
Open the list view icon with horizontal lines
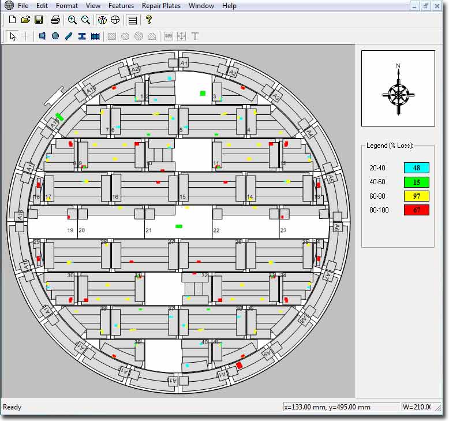pyautogui.click(x=133, y=20)
